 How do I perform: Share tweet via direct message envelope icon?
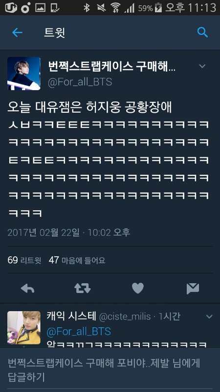193,289
